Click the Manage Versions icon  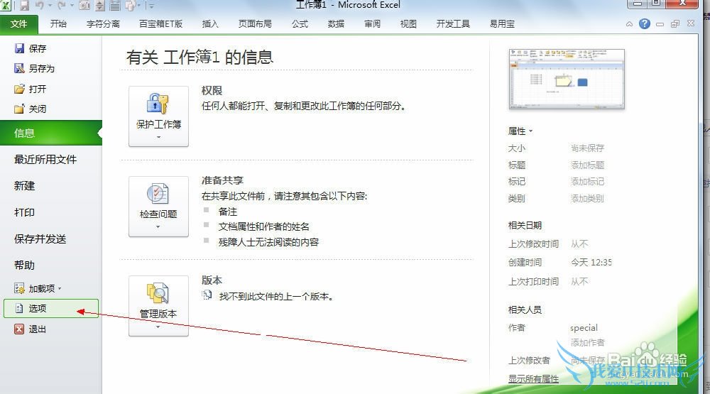[158, 293]
